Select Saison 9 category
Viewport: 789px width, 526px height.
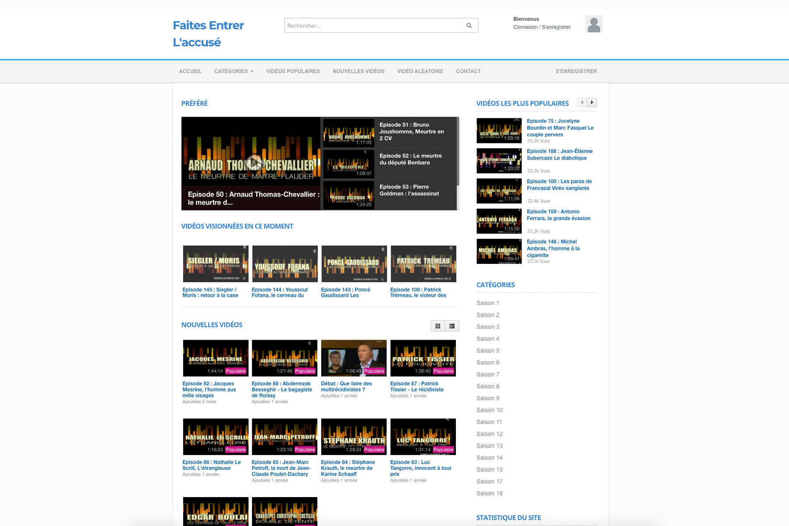(x=488, y=398)
